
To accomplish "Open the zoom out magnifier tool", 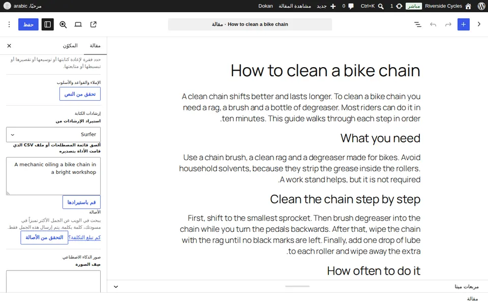I will click(63, 24).
